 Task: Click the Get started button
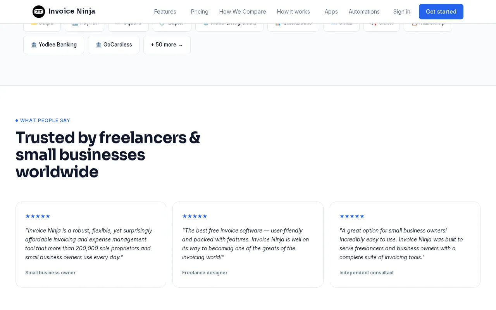[441, 12]
